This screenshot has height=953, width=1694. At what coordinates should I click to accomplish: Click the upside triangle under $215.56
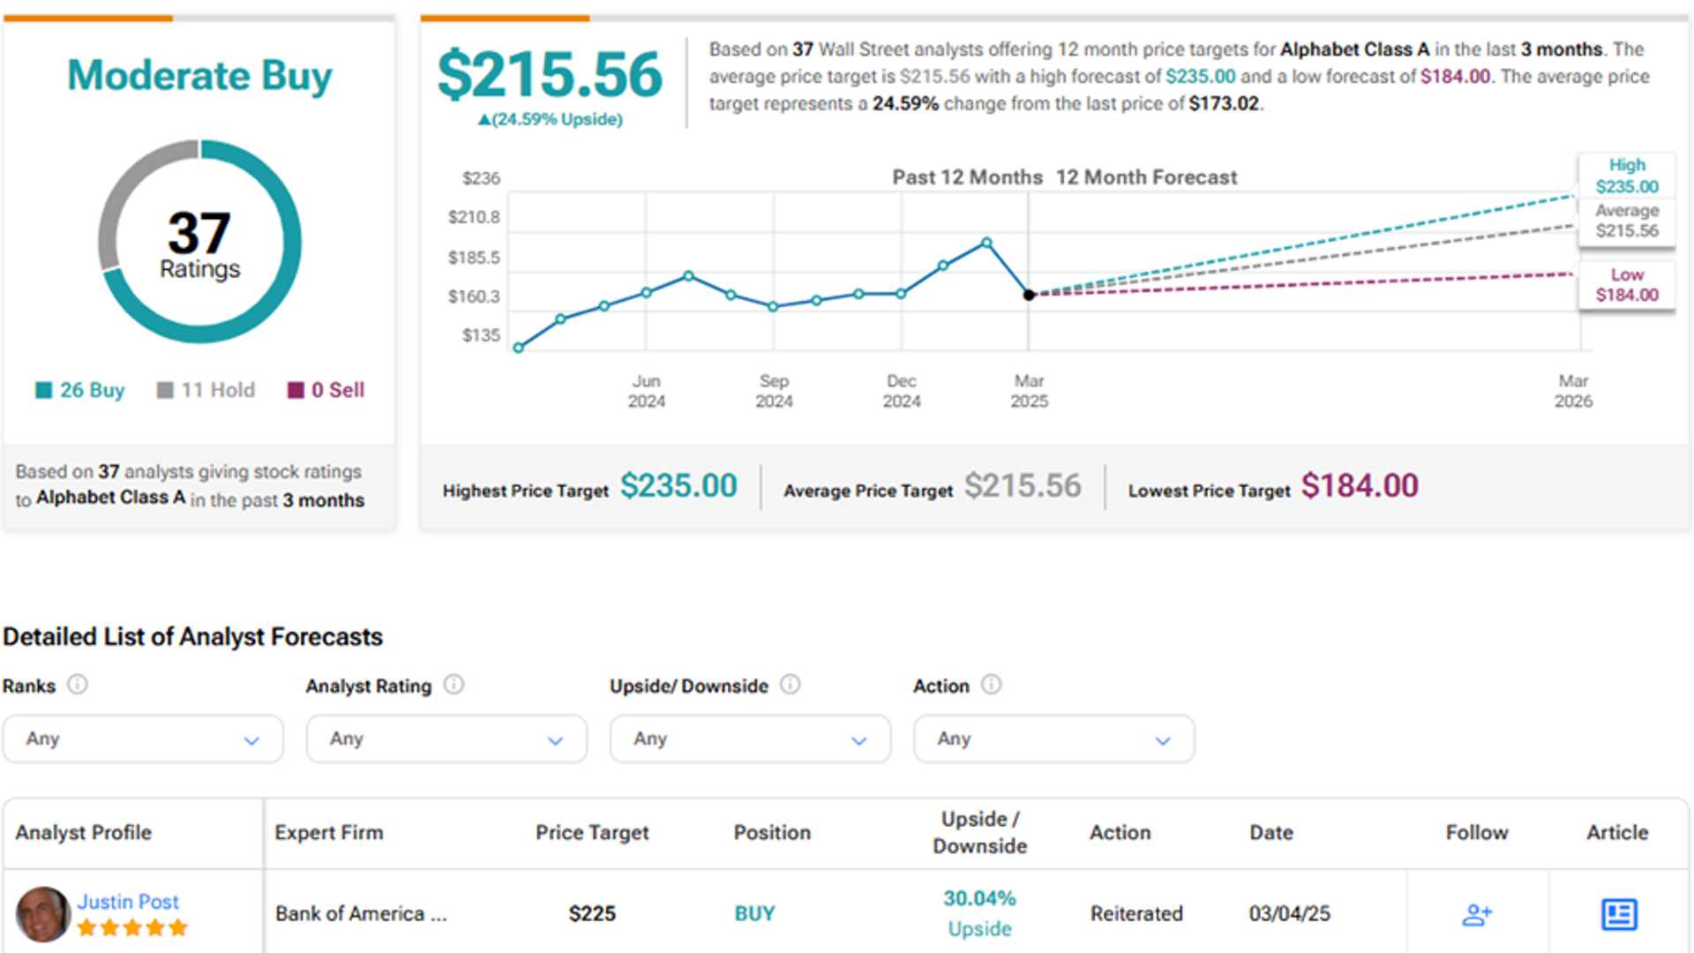click(x=483, y=120)
